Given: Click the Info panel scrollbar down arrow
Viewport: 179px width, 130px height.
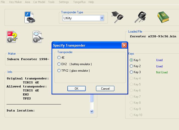Looking at the screenshot, I should pyautogui.click(x=92, y=111).
